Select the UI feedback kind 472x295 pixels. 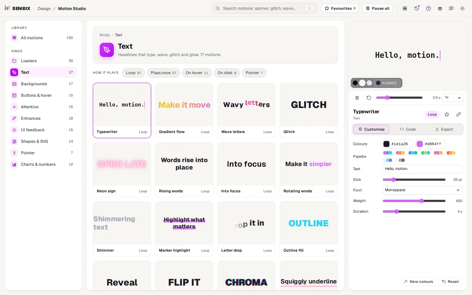[x=43, y=130]
